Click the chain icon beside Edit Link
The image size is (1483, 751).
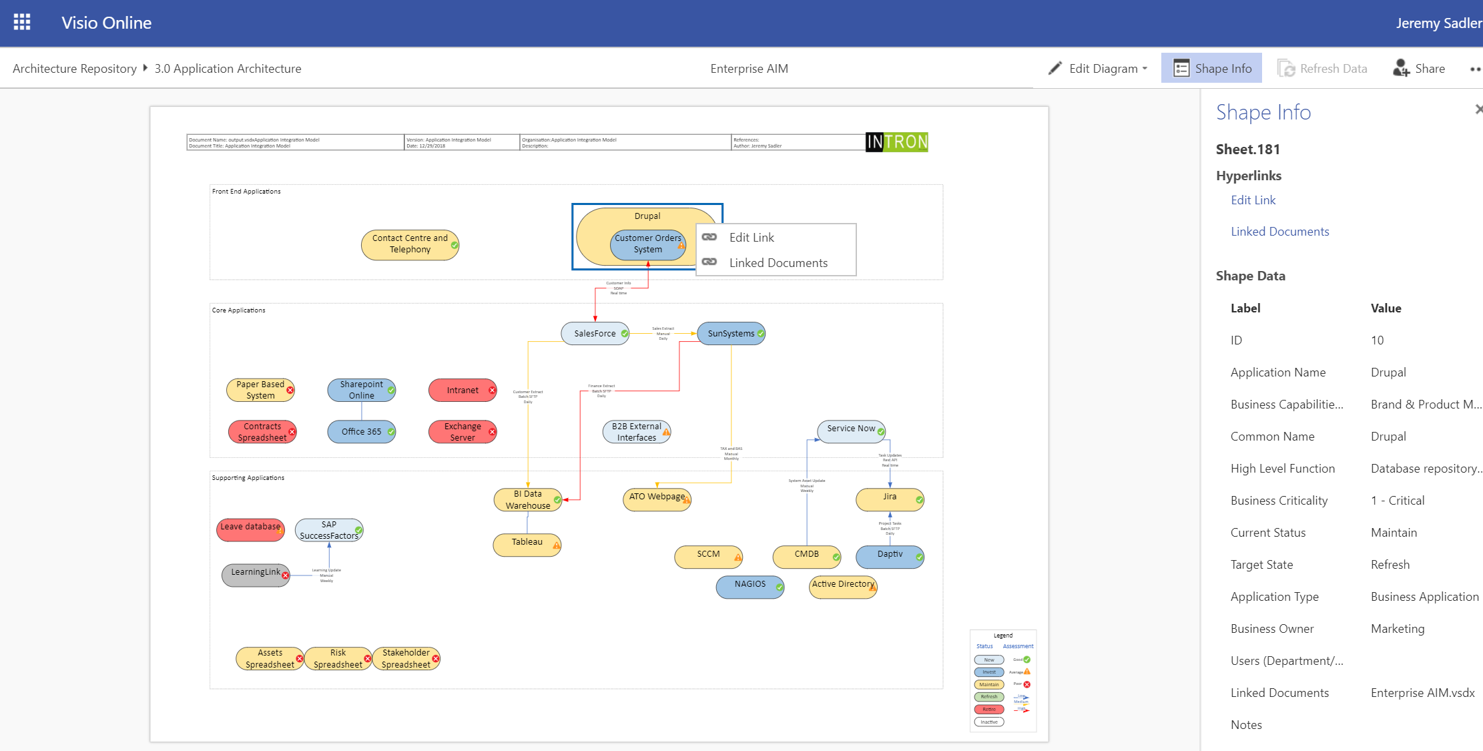pyautogui.click(x=709, y=237)
